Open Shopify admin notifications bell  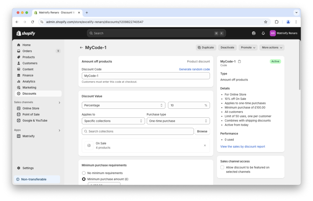click(263, 33)
